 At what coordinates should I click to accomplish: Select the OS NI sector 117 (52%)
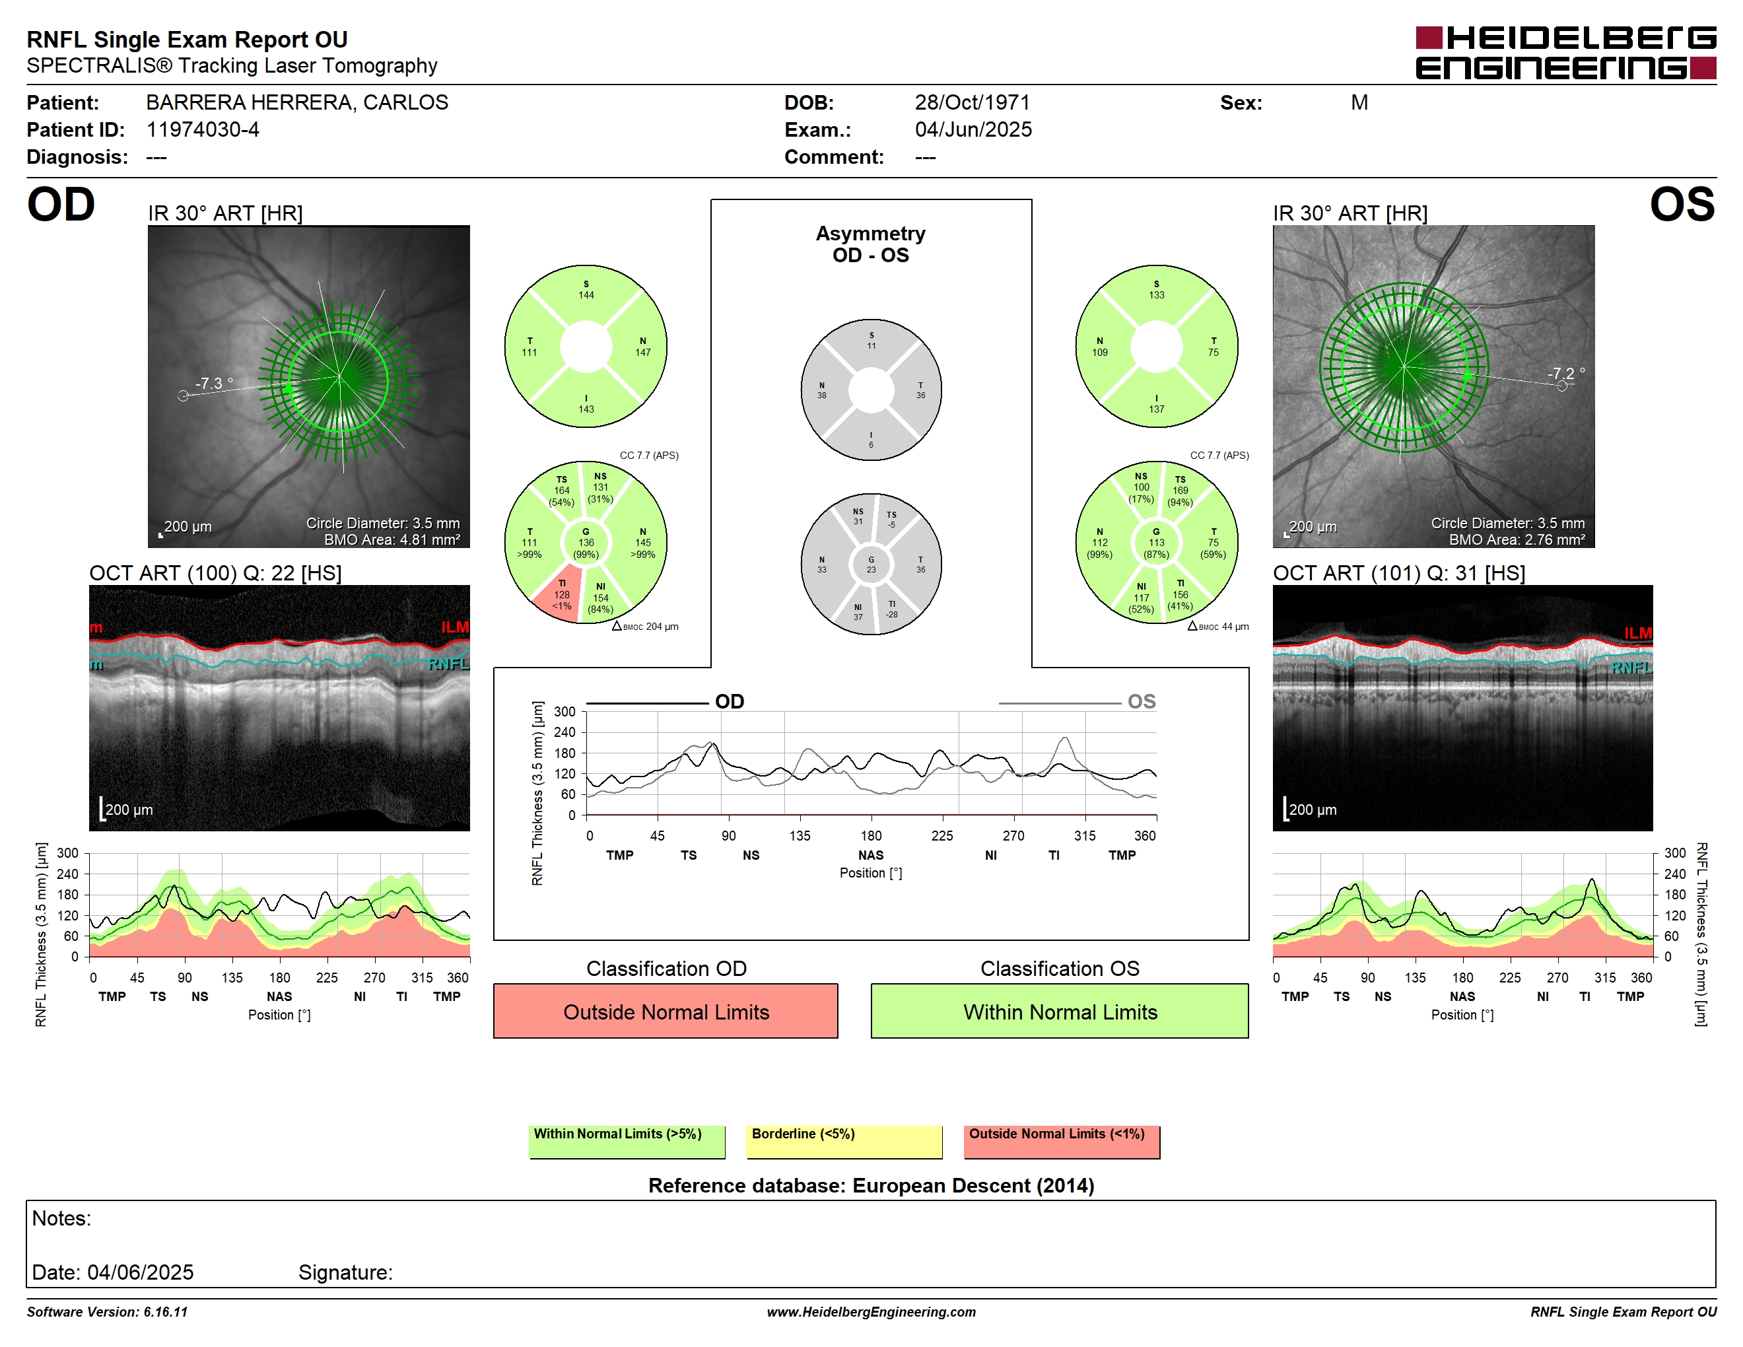pyautogui.click(x=1142, y=598)
